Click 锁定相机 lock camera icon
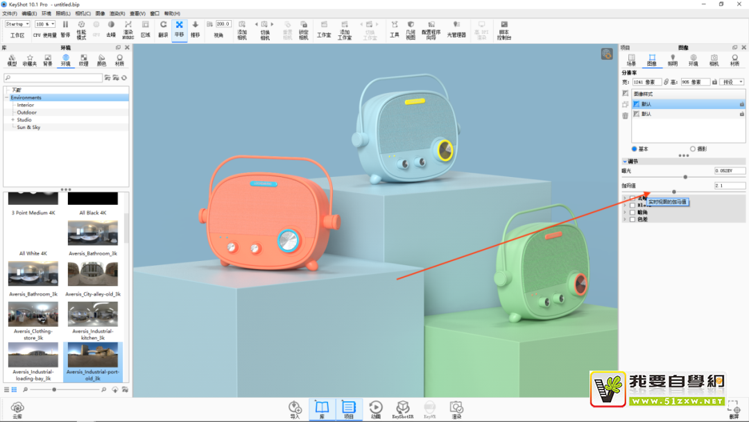The height and width of the screenshot is (422, 749). click(x=303, y=30)
